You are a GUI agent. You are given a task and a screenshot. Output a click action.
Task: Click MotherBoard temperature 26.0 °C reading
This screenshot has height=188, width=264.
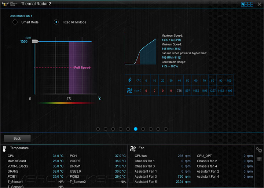pos(58,161)
